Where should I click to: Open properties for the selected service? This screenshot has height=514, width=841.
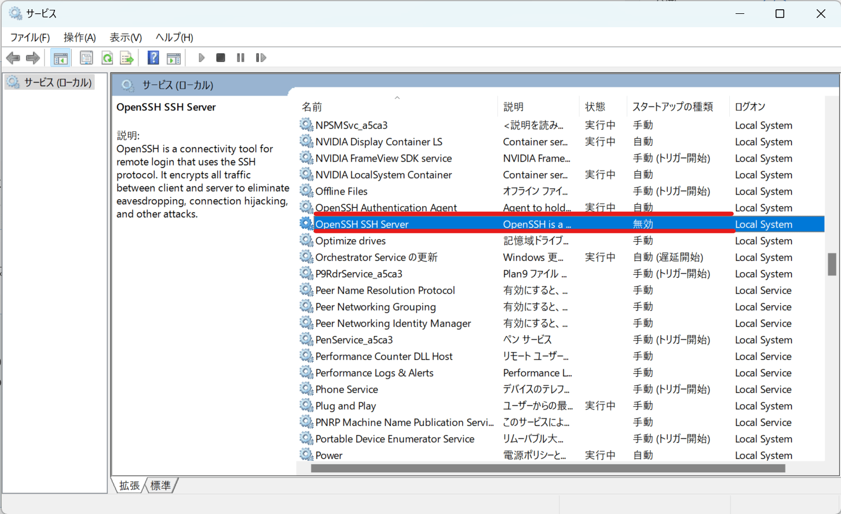point(86,57)
